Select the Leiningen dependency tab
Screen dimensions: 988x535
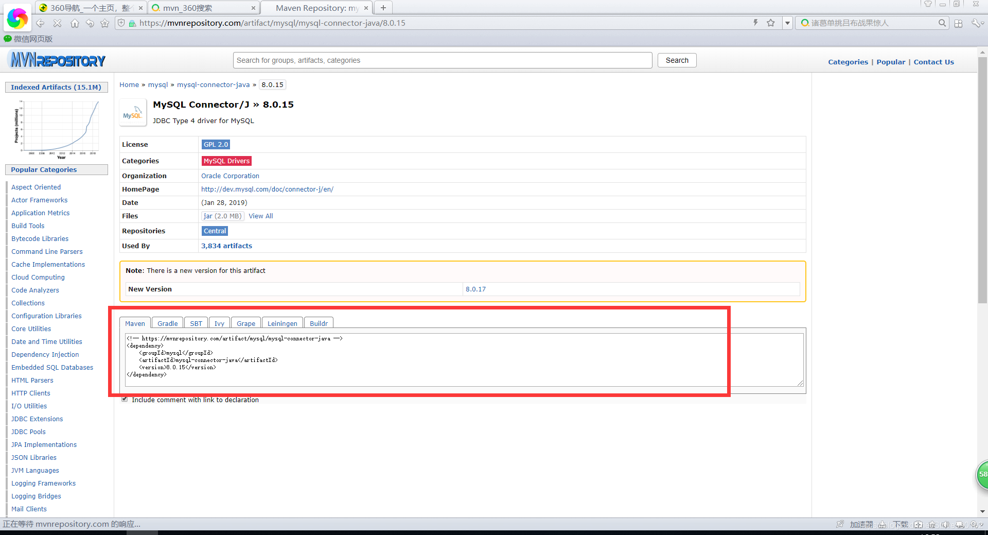click(x=282, y=323)
